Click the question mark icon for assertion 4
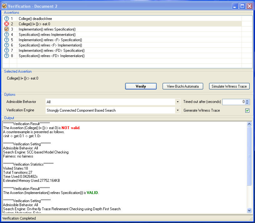 [7, 35]
